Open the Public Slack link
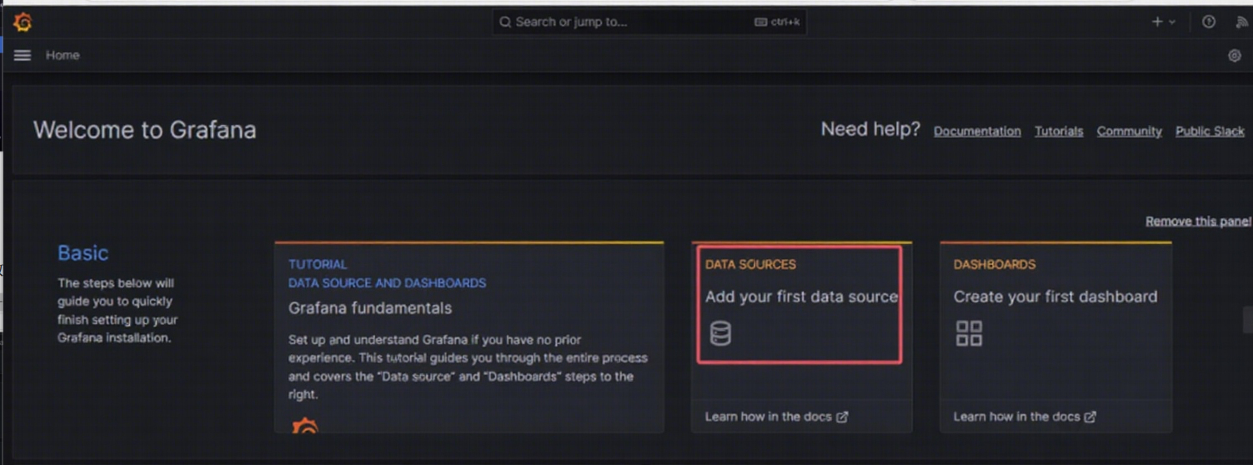This screenshot has height=465, width=1253. pyautogui.click(x=1210, y=132)
